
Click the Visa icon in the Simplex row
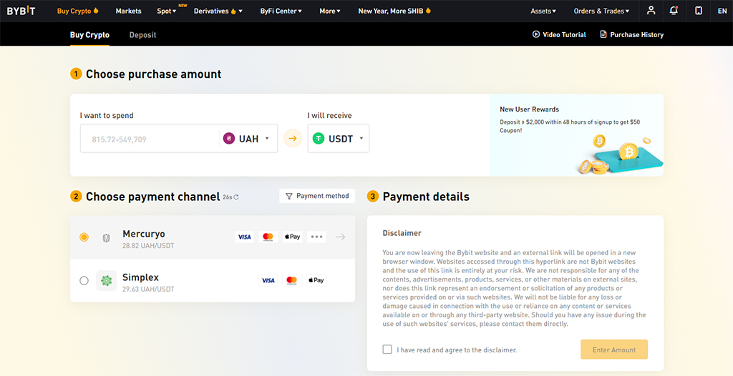pos(268,280)
